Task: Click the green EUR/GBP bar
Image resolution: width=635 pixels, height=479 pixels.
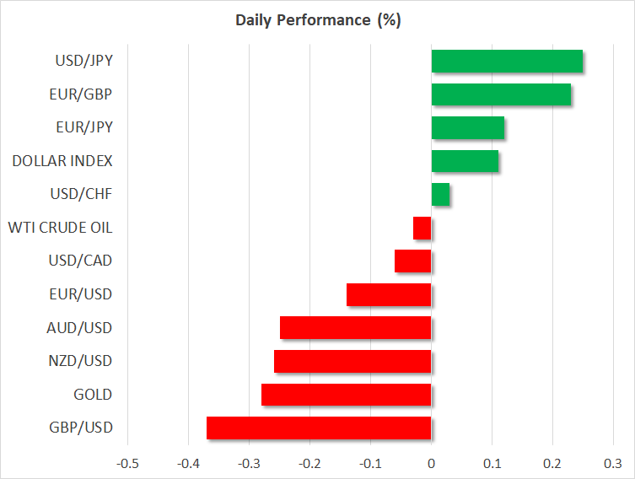Action: coord(501,94)
